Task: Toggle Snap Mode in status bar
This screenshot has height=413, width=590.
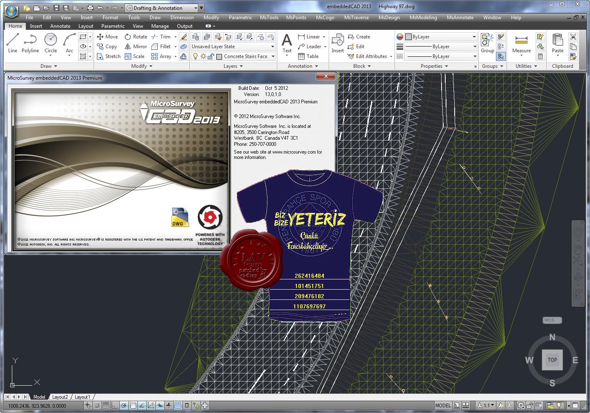Action: 97,406
